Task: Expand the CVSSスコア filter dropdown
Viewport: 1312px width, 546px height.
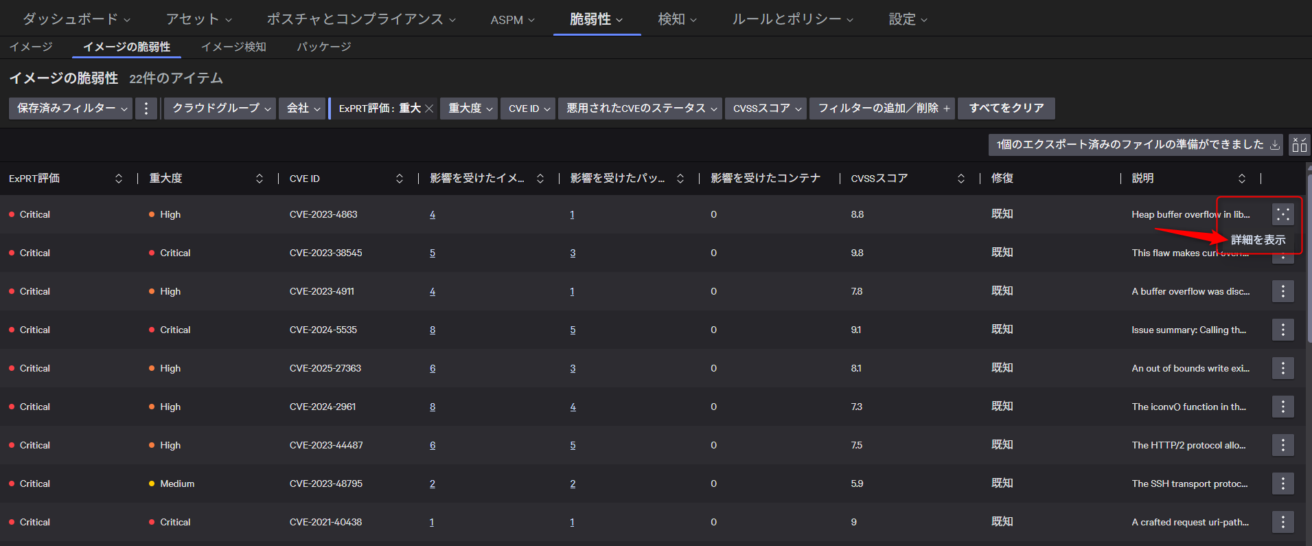Action: [766, 109]
